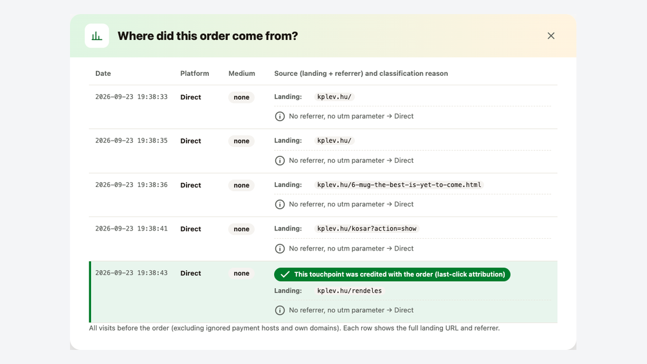The width and height of the screenshot is (647, 364).
Task: Click 'No referrer' reason text in credited row
Action: pyautogui.click(x=351, y=310)
